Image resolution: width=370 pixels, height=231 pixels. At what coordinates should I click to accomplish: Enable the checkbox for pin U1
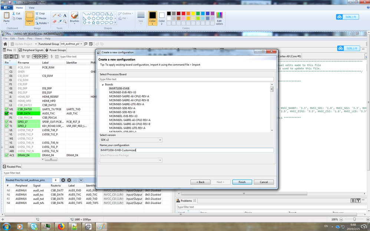pyautogui.click(x=6, y=130)
